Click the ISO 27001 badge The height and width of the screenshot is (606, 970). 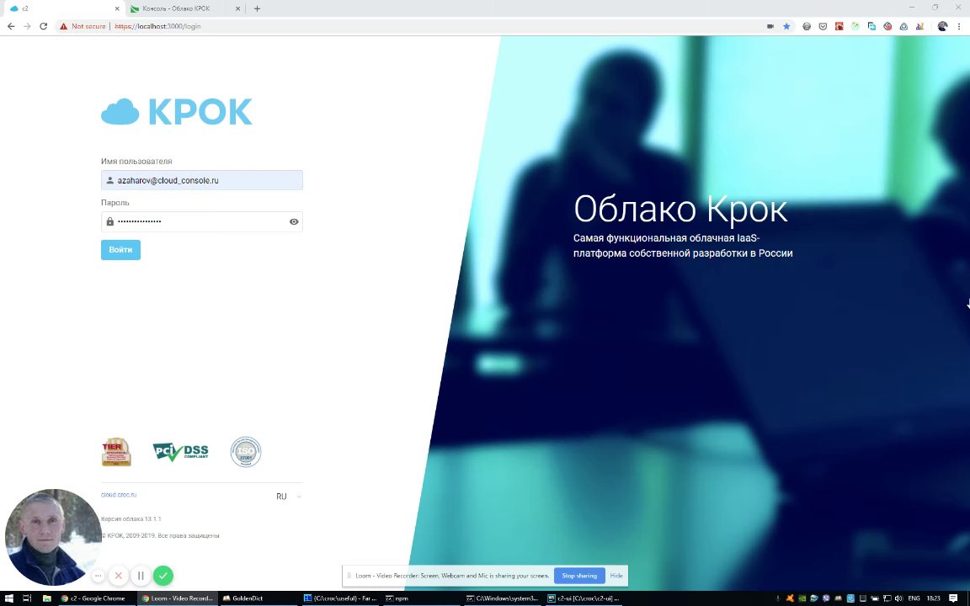(246, 452)
